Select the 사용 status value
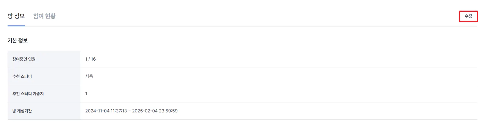 coord(89,76)
